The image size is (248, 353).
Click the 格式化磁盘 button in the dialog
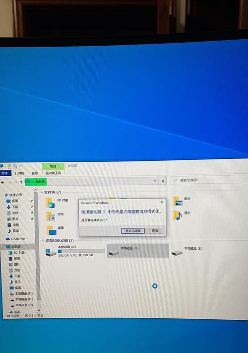pyautogui.click(x=133, y=231)
